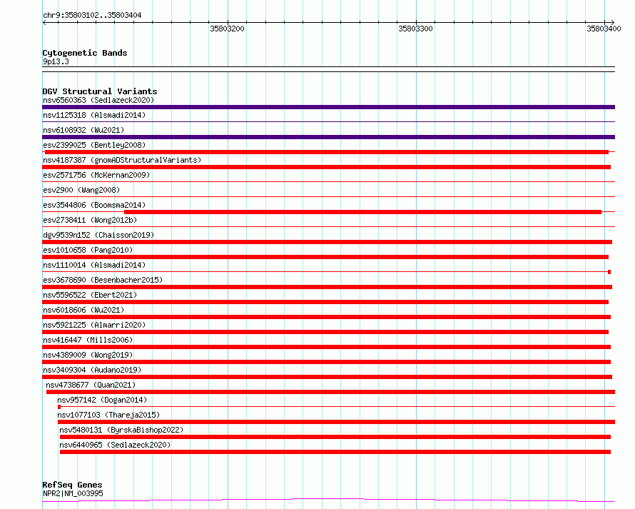
Task: Select variant nsv6560363 (Sedlazeck2020) label
Action: tap(98, 100)
